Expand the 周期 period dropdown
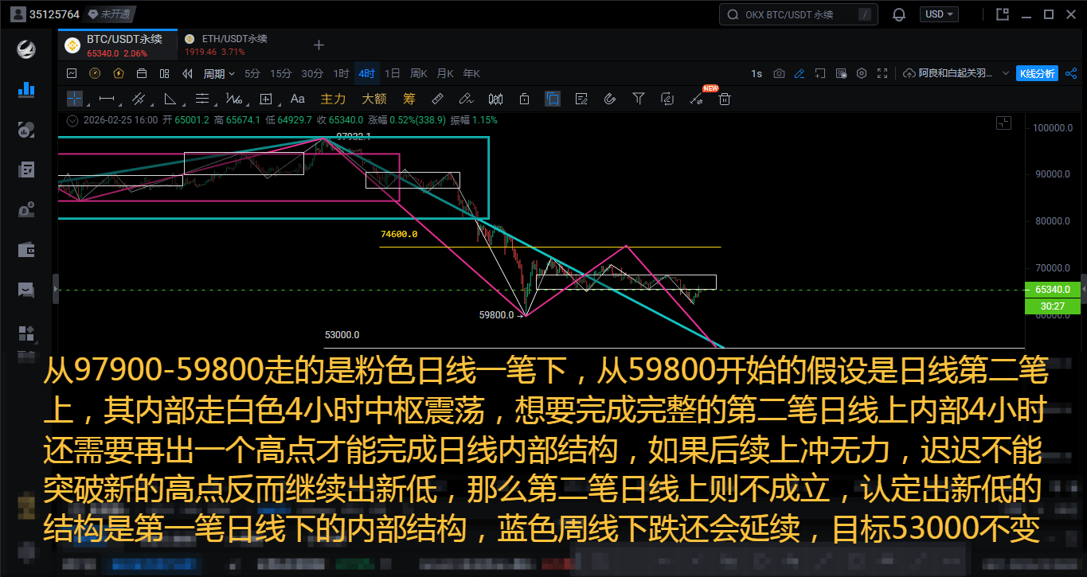The height and width of the screenshot is (577, 1087). [x=219, y=73]
